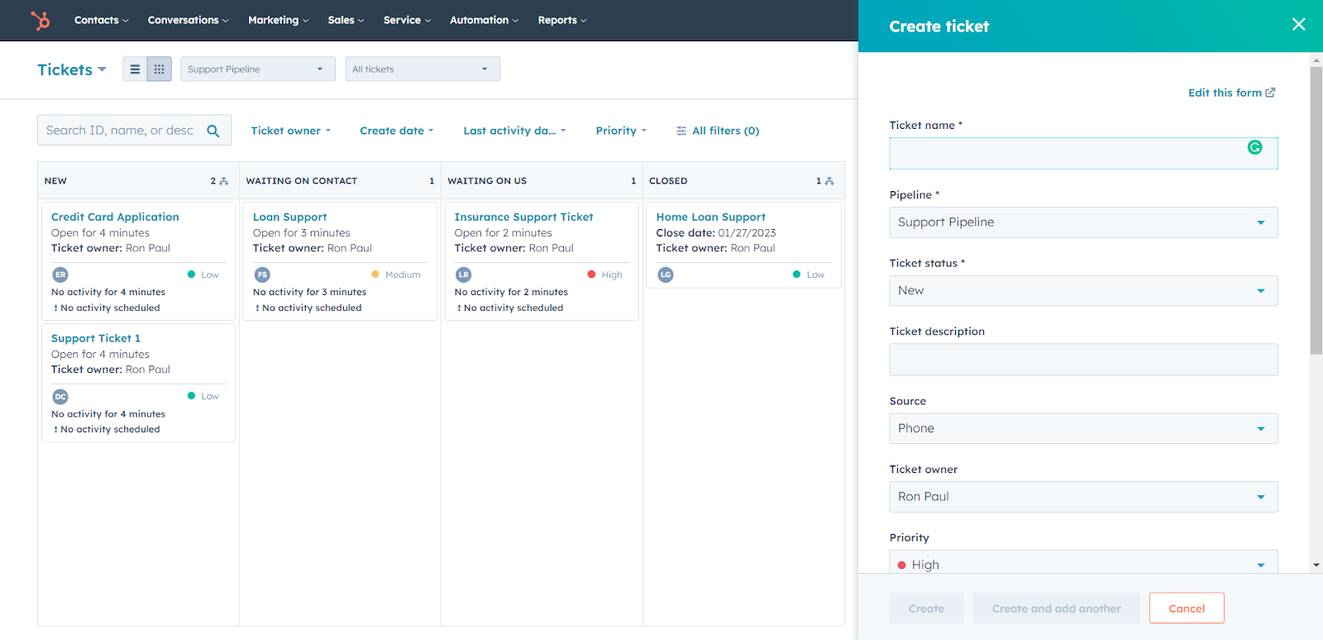Click the HubSpot sprocket logo
Image resolution: width=1323 pixels, height=640 pixels.
[40, 20]
